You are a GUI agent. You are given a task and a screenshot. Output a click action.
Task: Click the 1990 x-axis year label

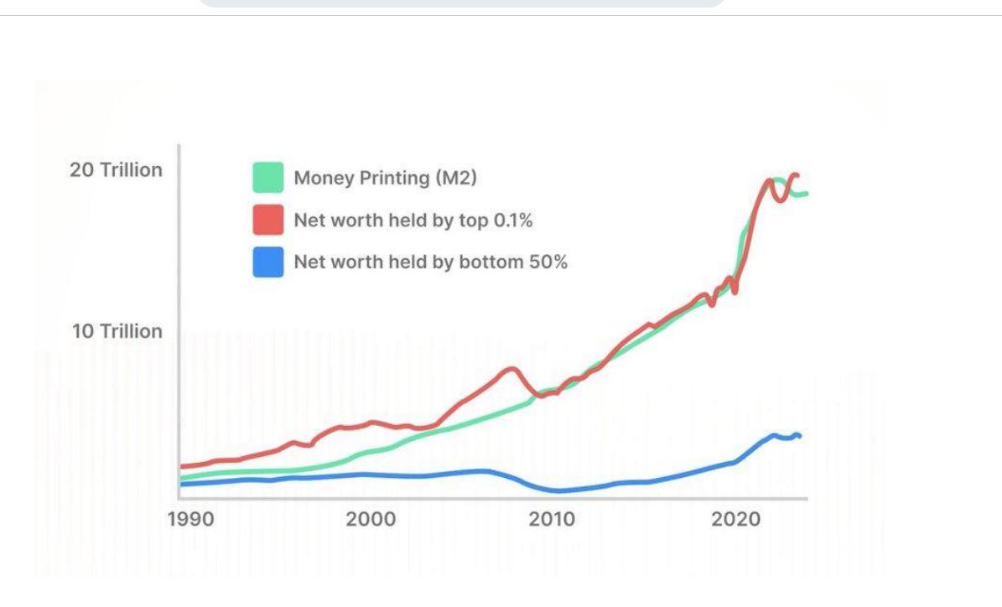coord(190,519)
